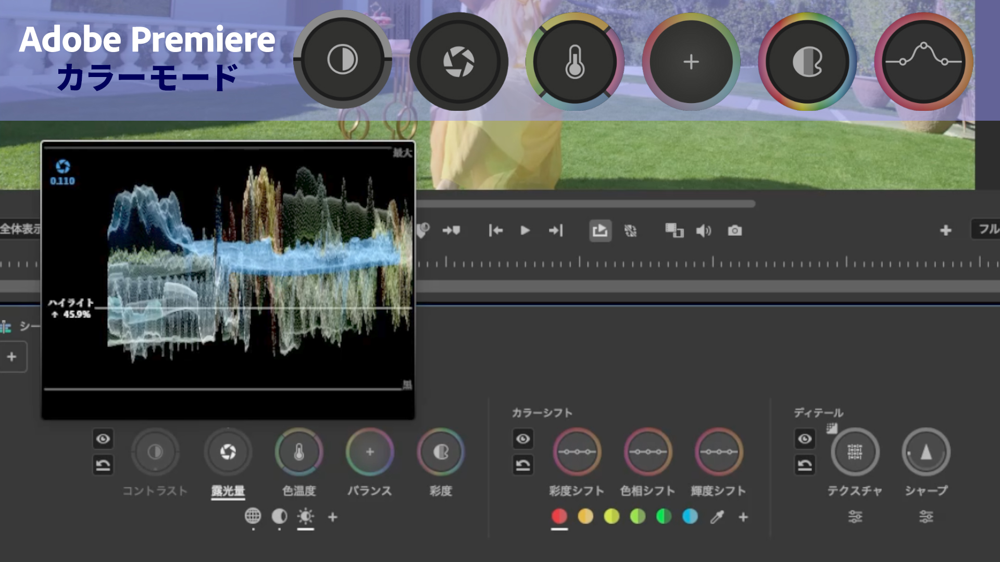Toggle basic color adjustments visibility eye
This screenshot has width=1000, height=562.
tap(103, 439)
